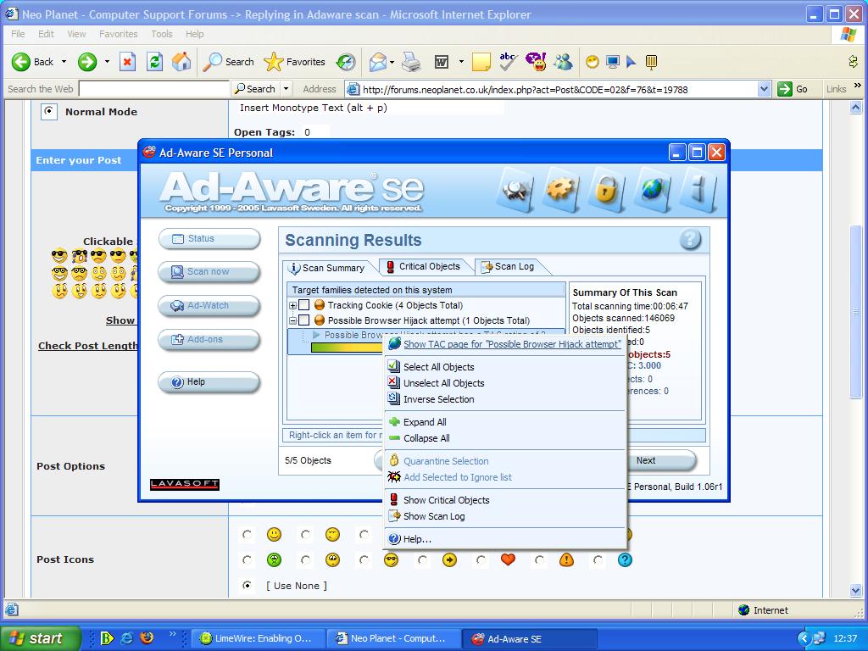Click the Word edit toolbar icon

pos(442,61)
